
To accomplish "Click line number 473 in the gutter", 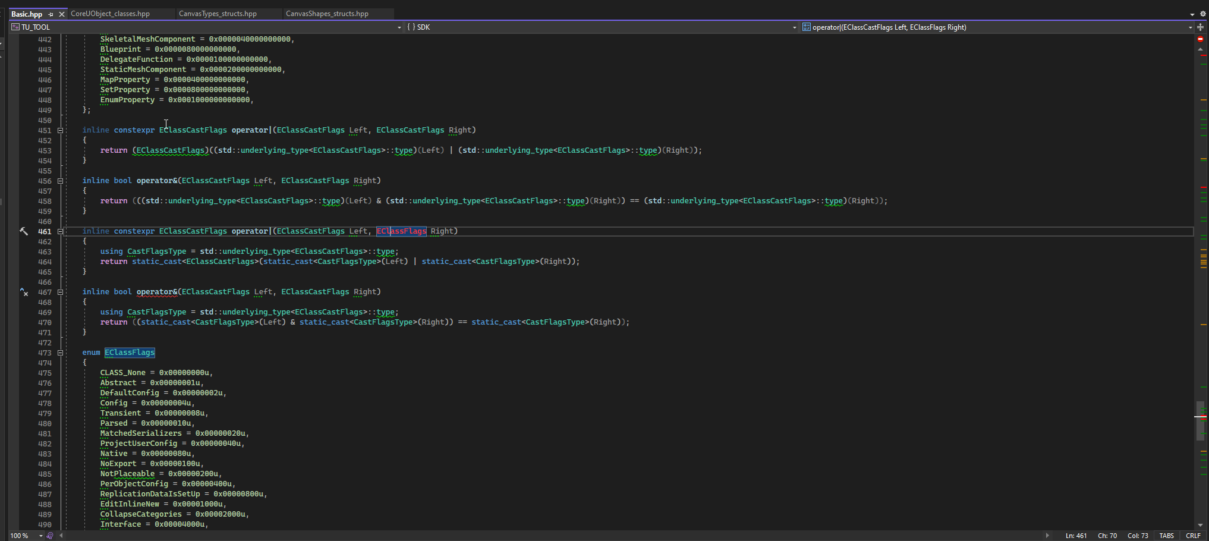I will point(45,353).
